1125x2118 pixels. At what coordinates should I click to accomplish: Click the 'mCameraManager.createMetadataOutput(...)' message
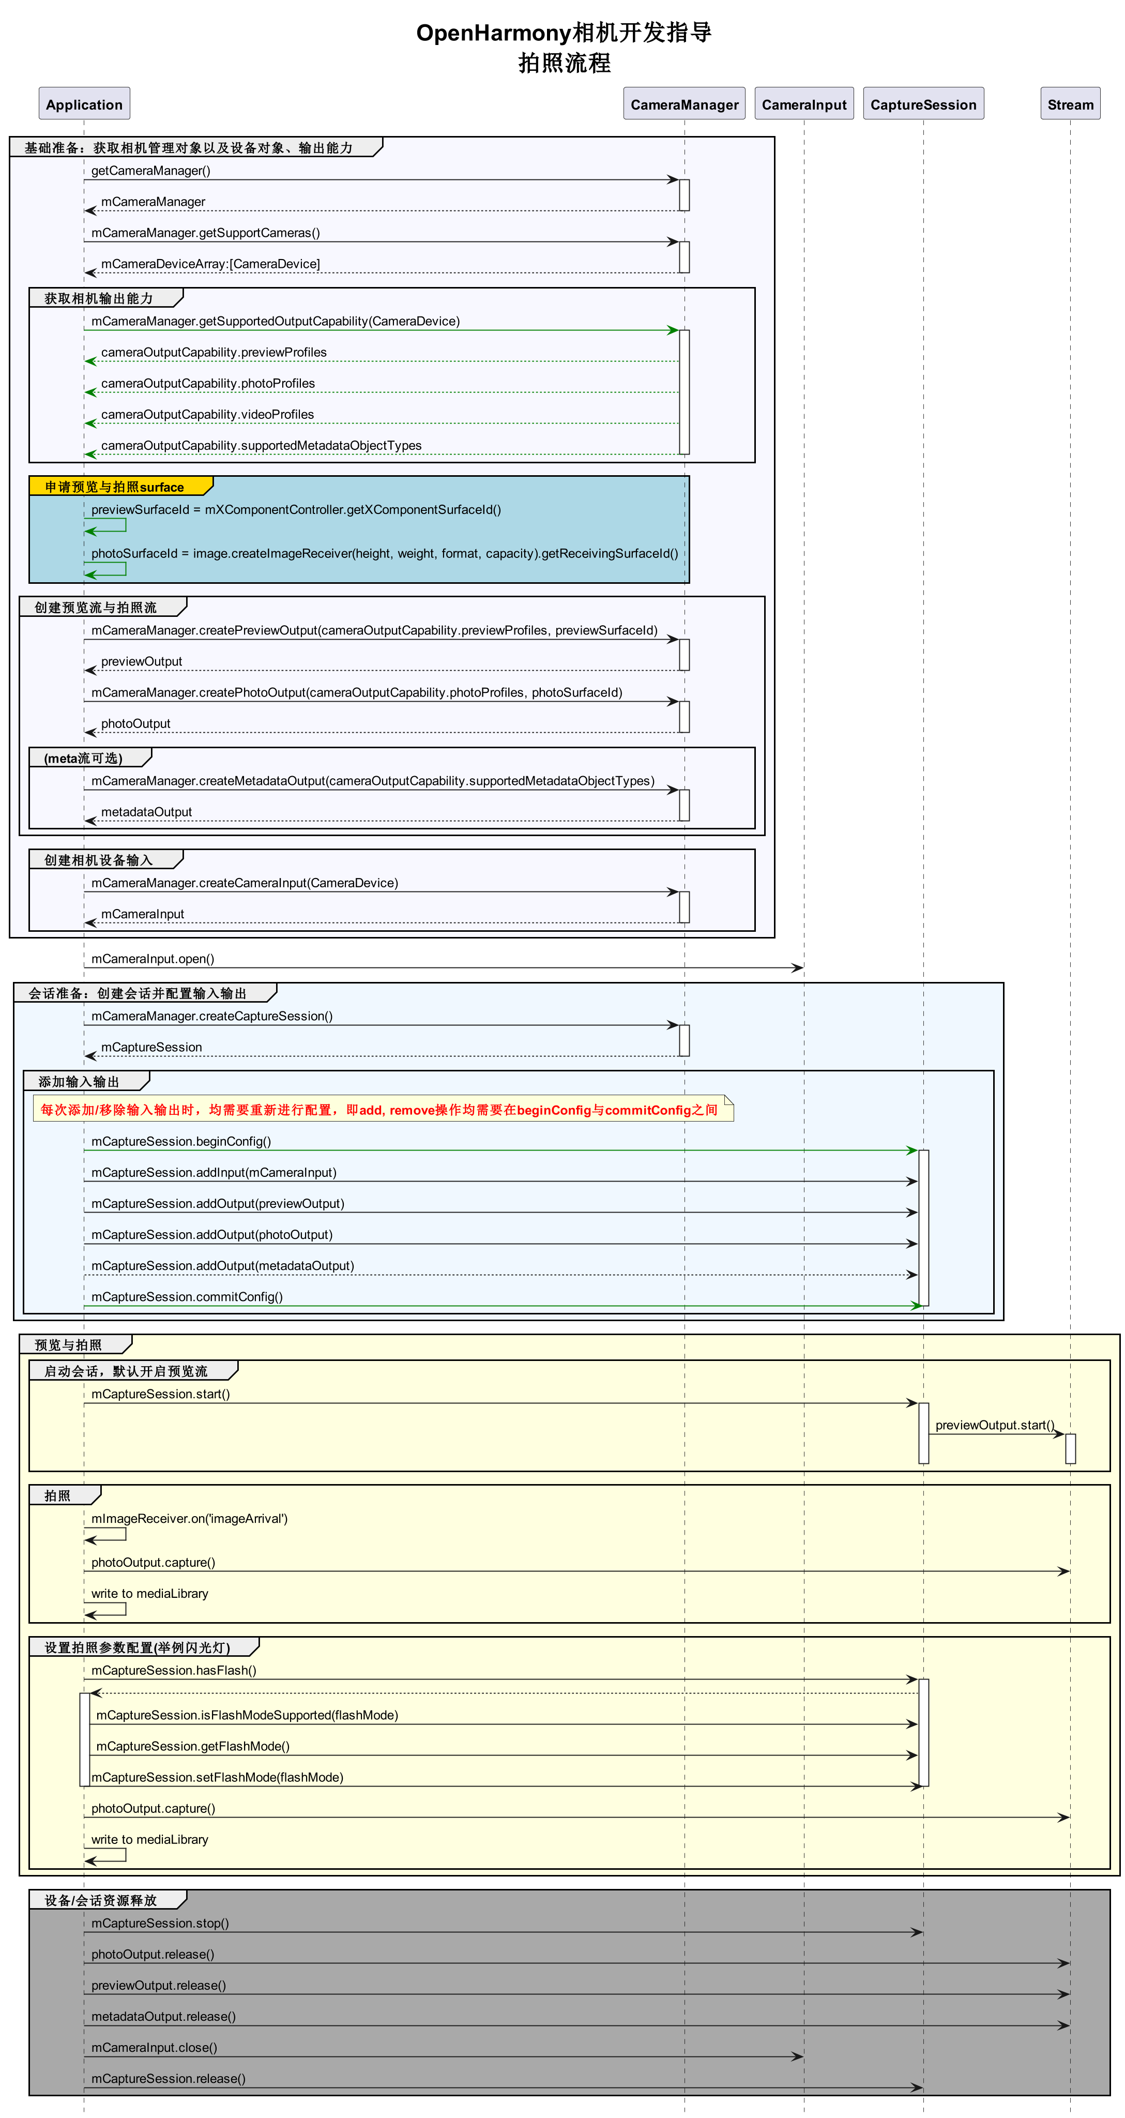click(373, 781)
